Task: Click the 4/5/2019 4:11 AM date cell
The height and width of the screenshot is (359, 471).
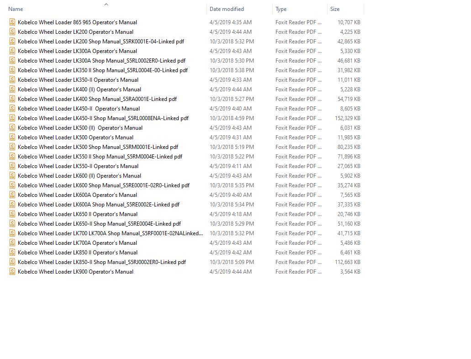Action: coord(230,166)
